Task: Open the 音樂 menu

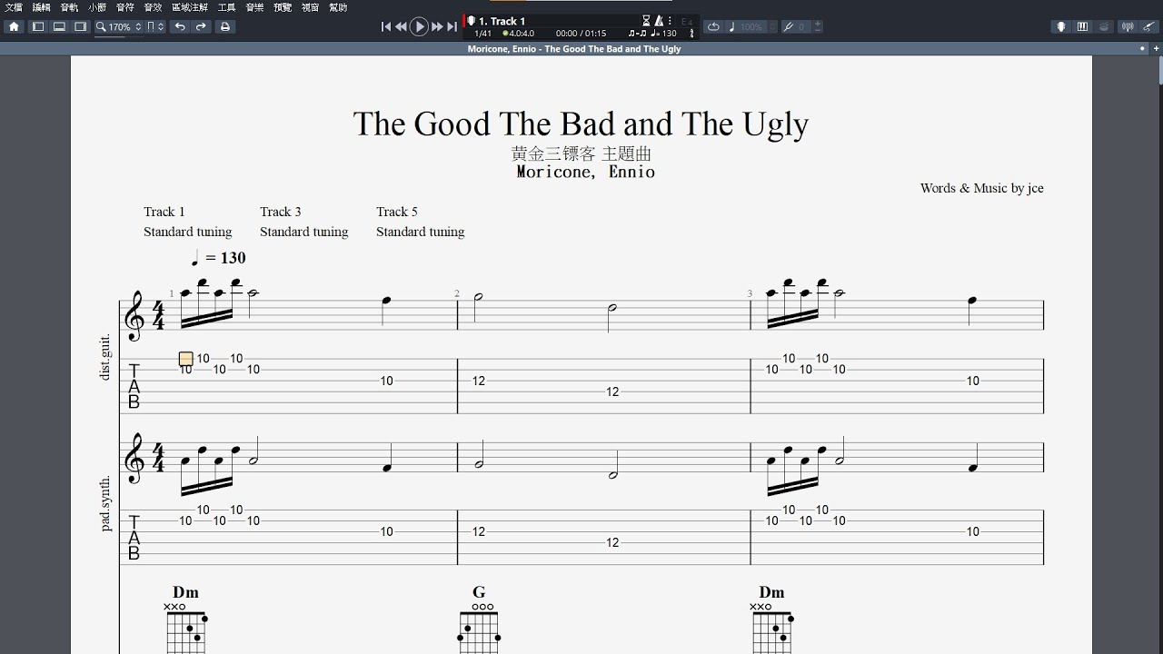Action: (254, 7)
